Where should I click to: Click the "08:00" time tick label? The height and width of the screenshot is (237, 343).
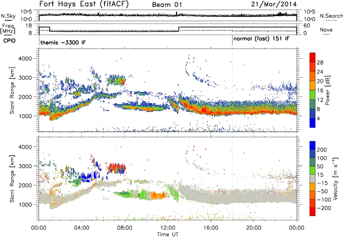pos(125,228)
